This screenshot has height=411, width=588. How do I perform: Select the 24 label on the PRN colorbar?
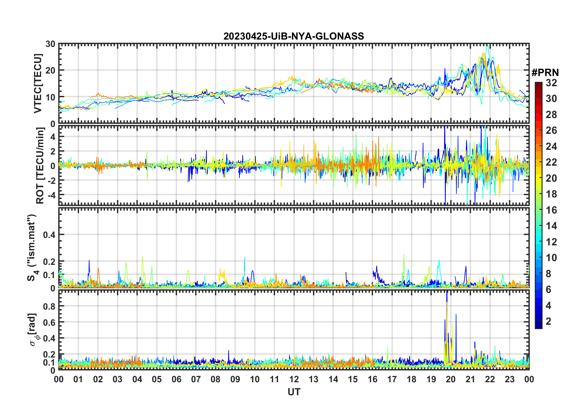coord(551,146)
